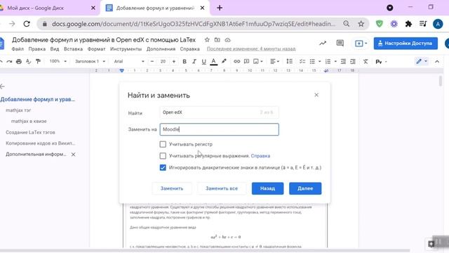Click the font size 20 field

163,61
